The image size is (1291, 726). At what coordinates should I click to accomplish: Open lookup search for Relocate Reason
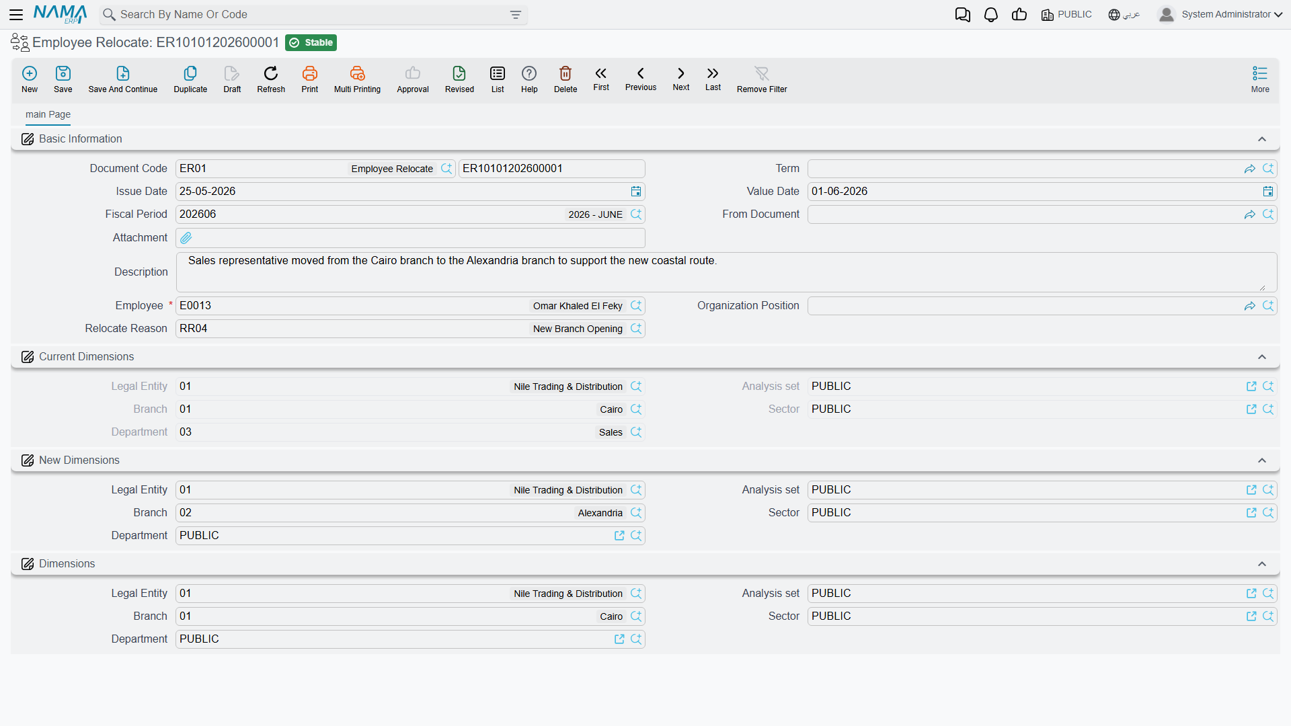[x=636, y=329]
